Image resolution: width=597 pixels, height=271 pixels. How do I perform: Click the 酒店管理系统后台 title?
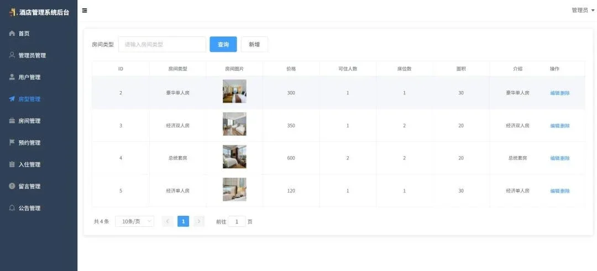[44, 12]
